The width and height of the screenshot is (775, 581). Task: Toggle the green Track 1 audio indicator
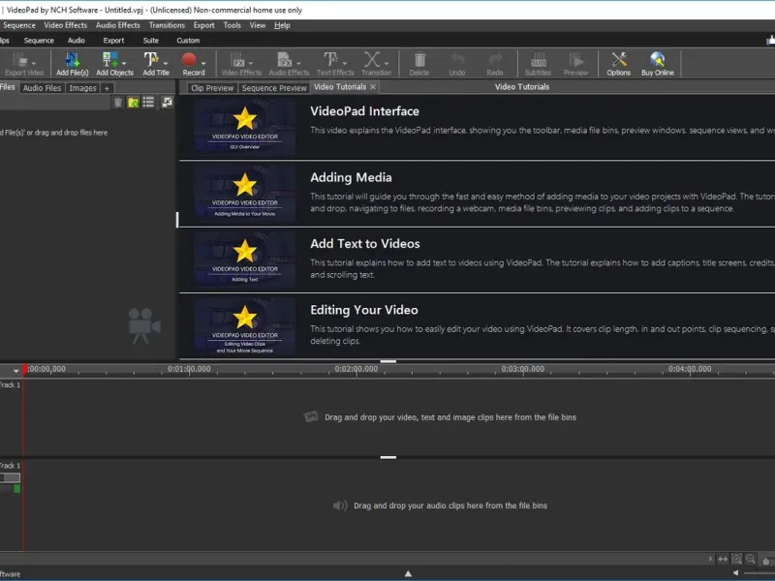(x=17, y=489)
